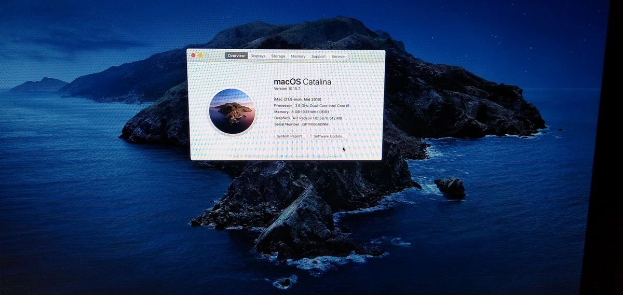Click the System Report button
623x295 pixels.
pyautogui.click(x=290, y=136)
